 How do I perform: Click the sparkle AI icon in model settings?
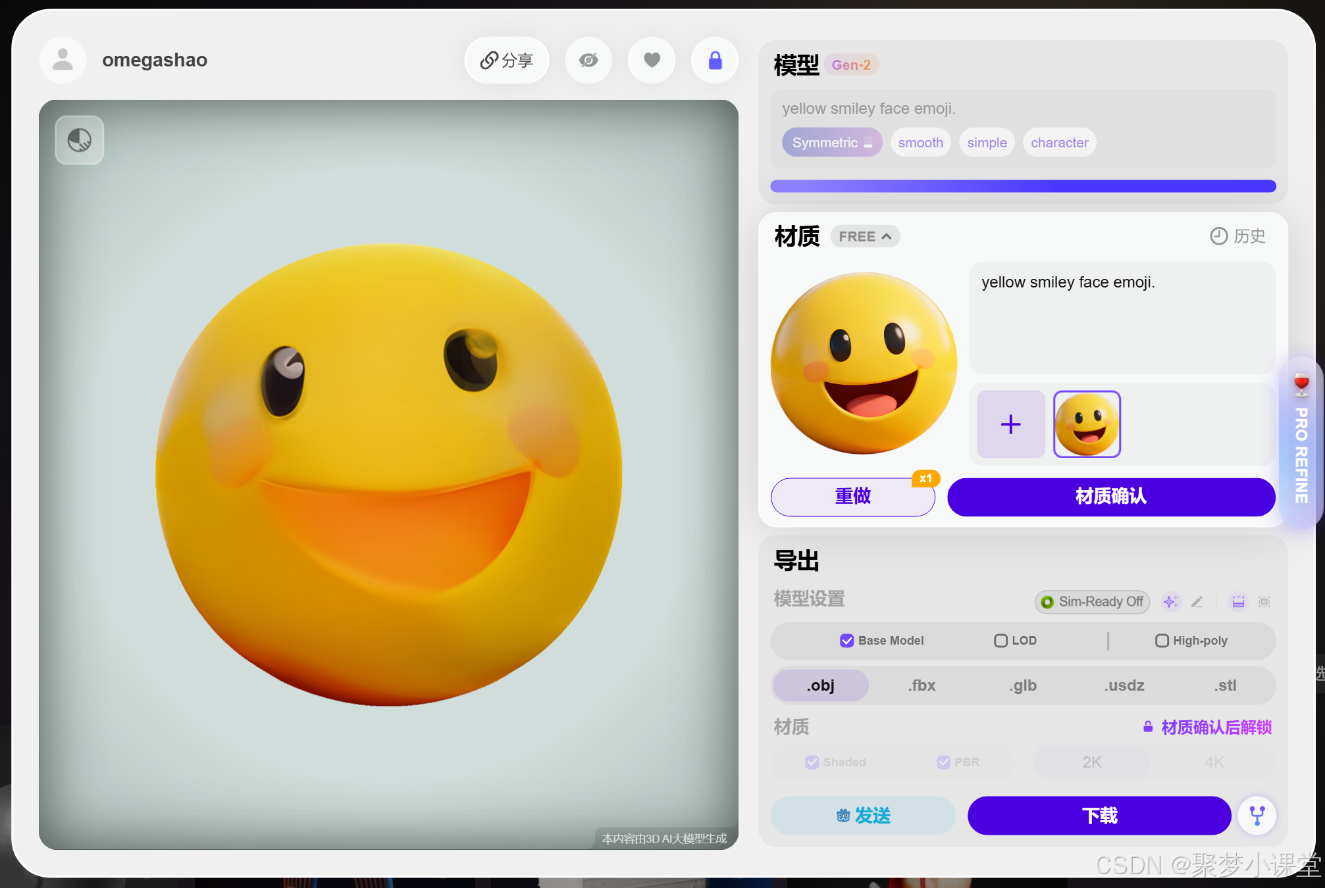point(1170,602)
